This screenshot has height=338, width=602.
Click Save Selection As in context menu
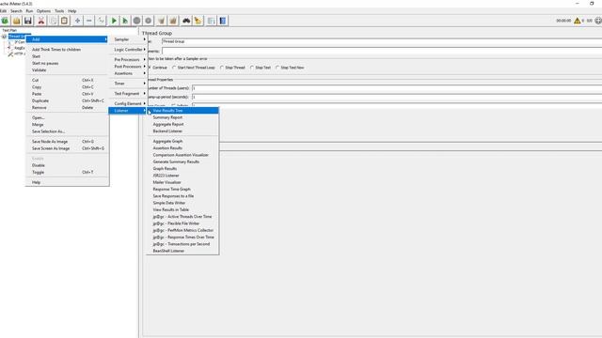coord(67,131)
